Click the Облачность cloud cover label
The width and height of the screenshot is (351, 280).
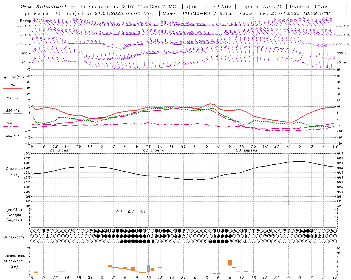[14, 237]
